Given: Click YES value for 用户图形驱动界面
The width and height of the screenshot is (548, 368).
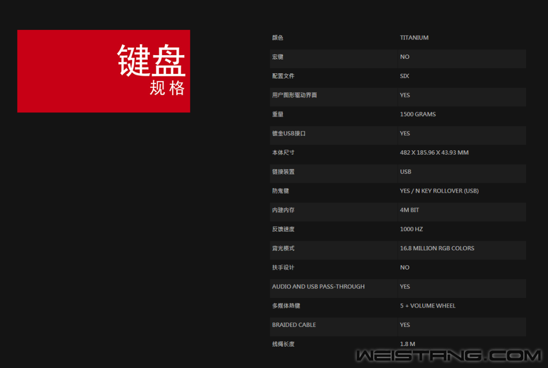Looking at the screenshot, I should (x=405, y=95).
